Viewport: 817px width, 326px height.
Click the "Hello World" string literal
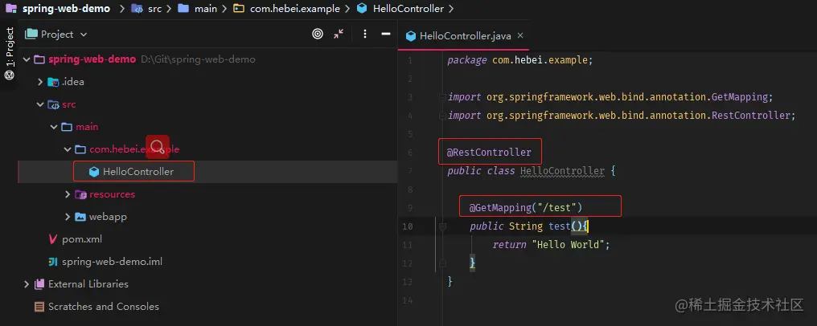[568, 244]
